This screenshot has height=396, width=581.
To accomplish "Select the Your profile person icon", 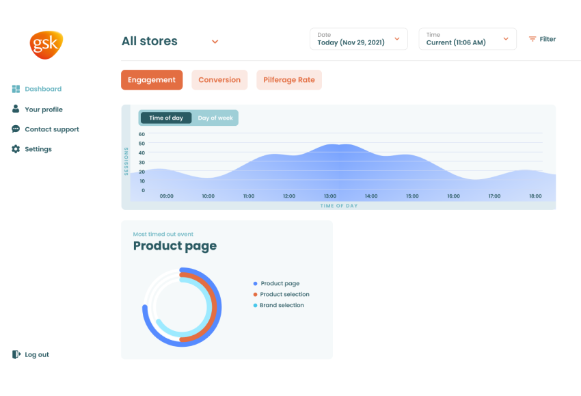I will (16, 109).
